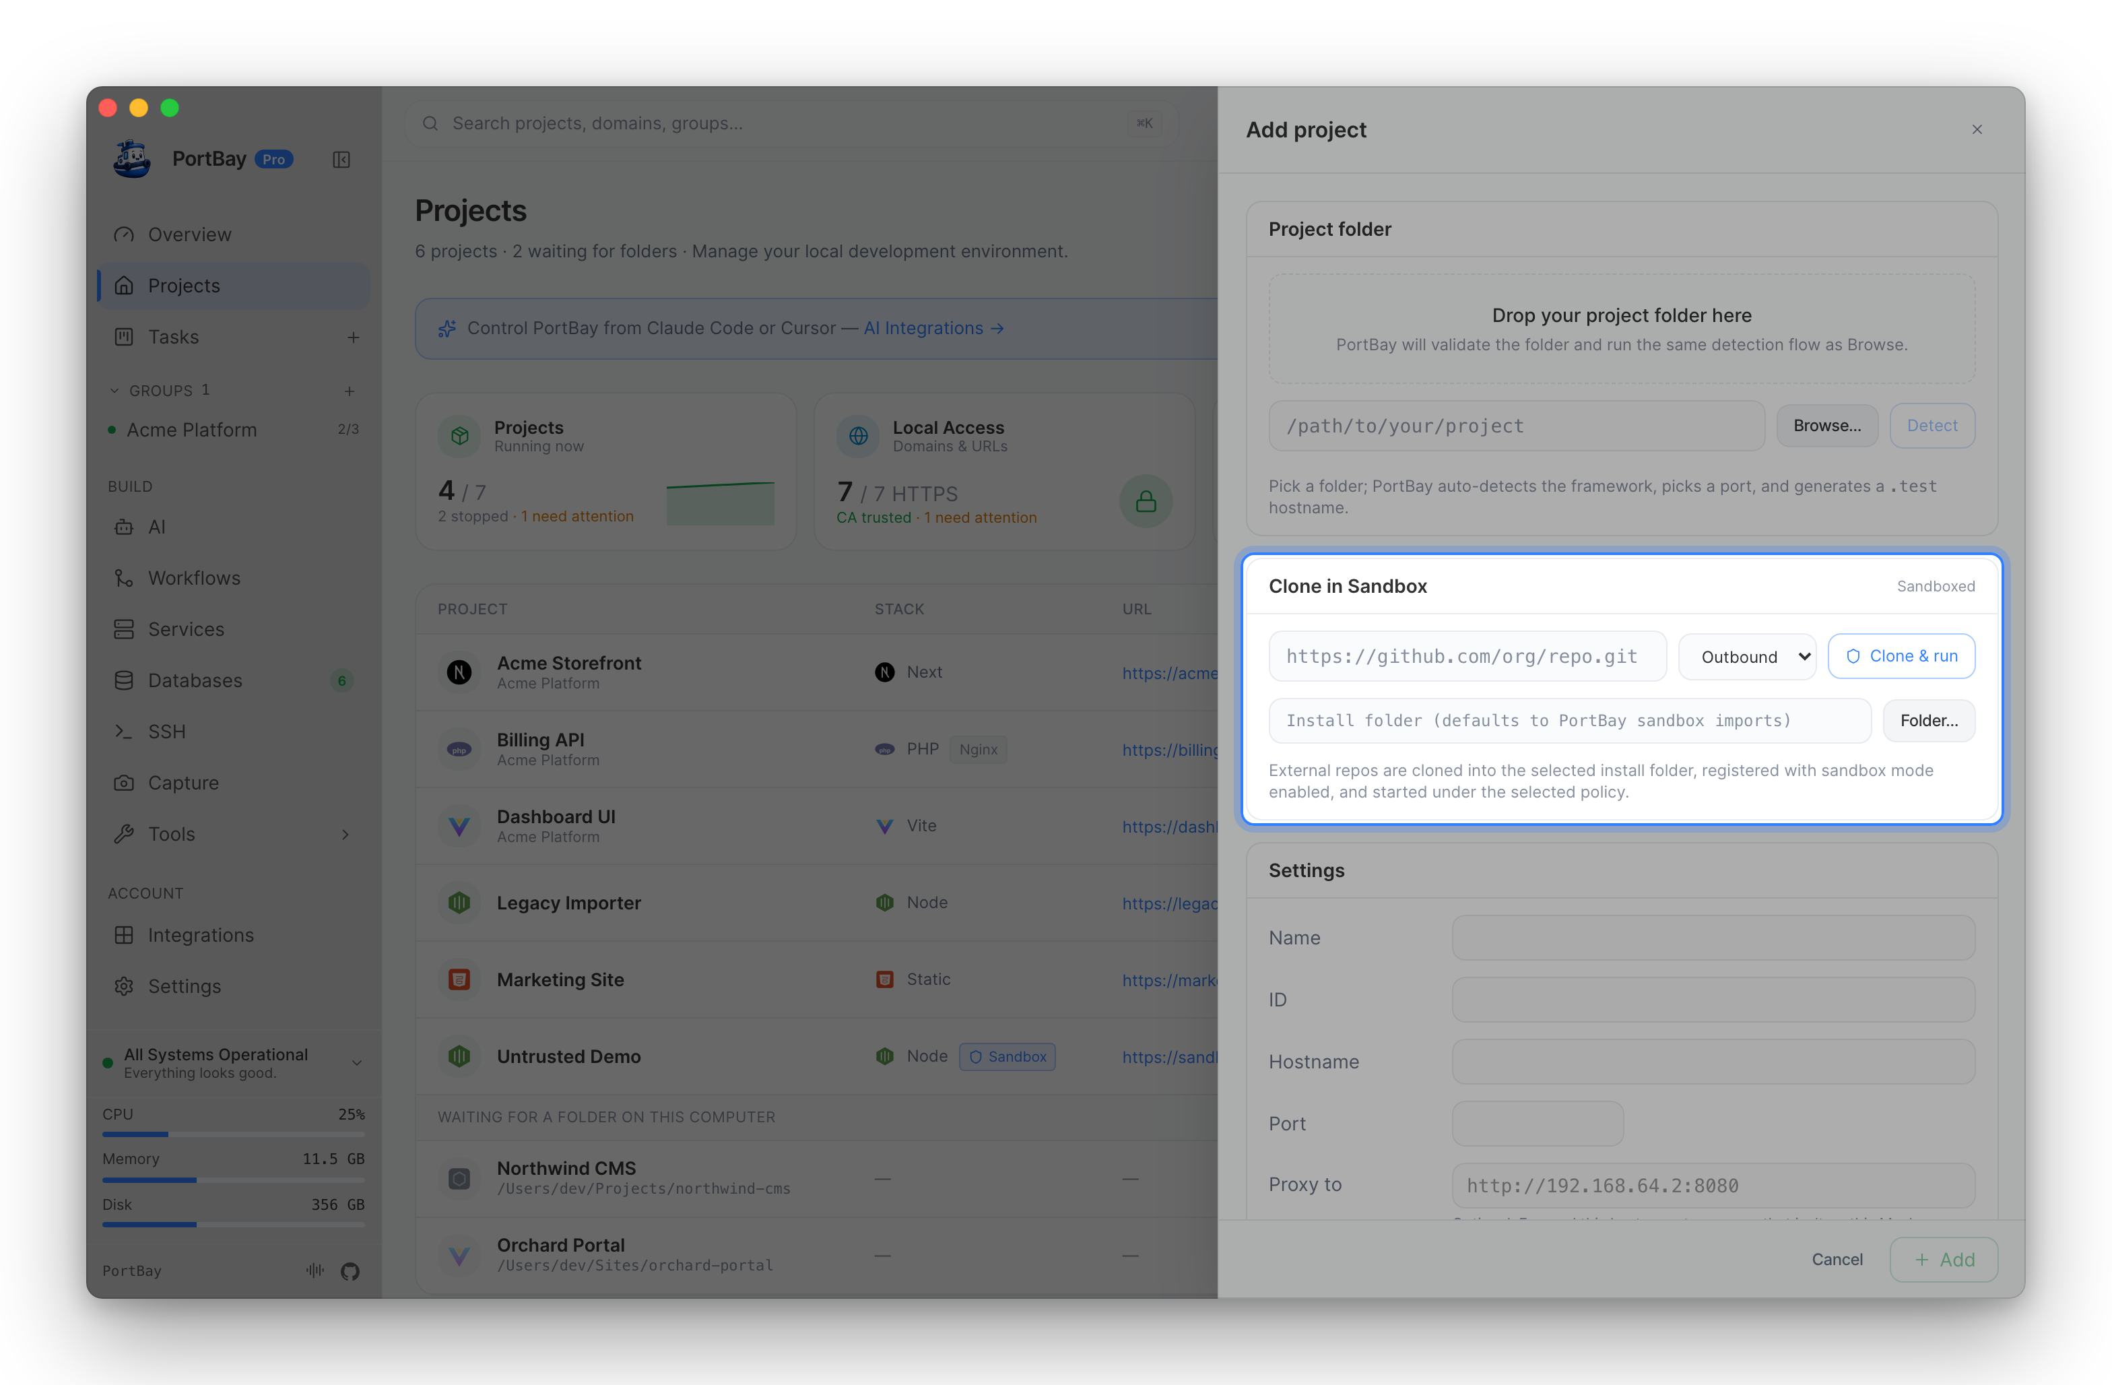The image size is (2112, 1385).
Task: Open the Outbound policy dropdown
Action: [x=1747, y=657]
